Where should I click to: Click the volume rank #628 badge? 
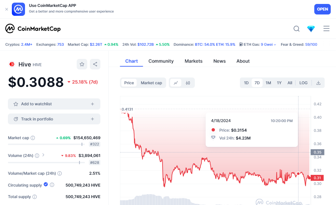coord(94,163)
